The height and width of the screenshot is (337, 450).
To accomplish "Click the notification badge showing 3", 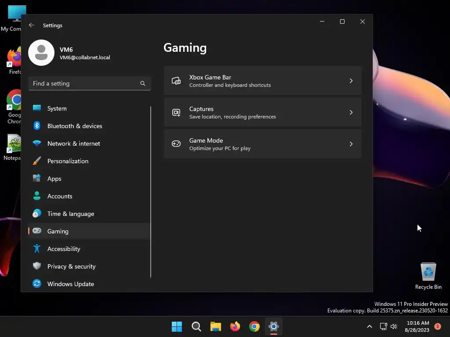I will click(438, 326).
